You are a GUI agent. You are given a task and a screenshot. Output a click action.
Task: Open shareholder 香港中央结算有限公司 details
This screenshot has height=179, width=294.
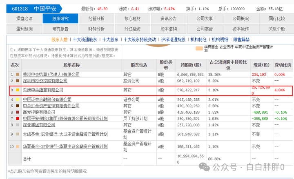[x=43, y=90]
